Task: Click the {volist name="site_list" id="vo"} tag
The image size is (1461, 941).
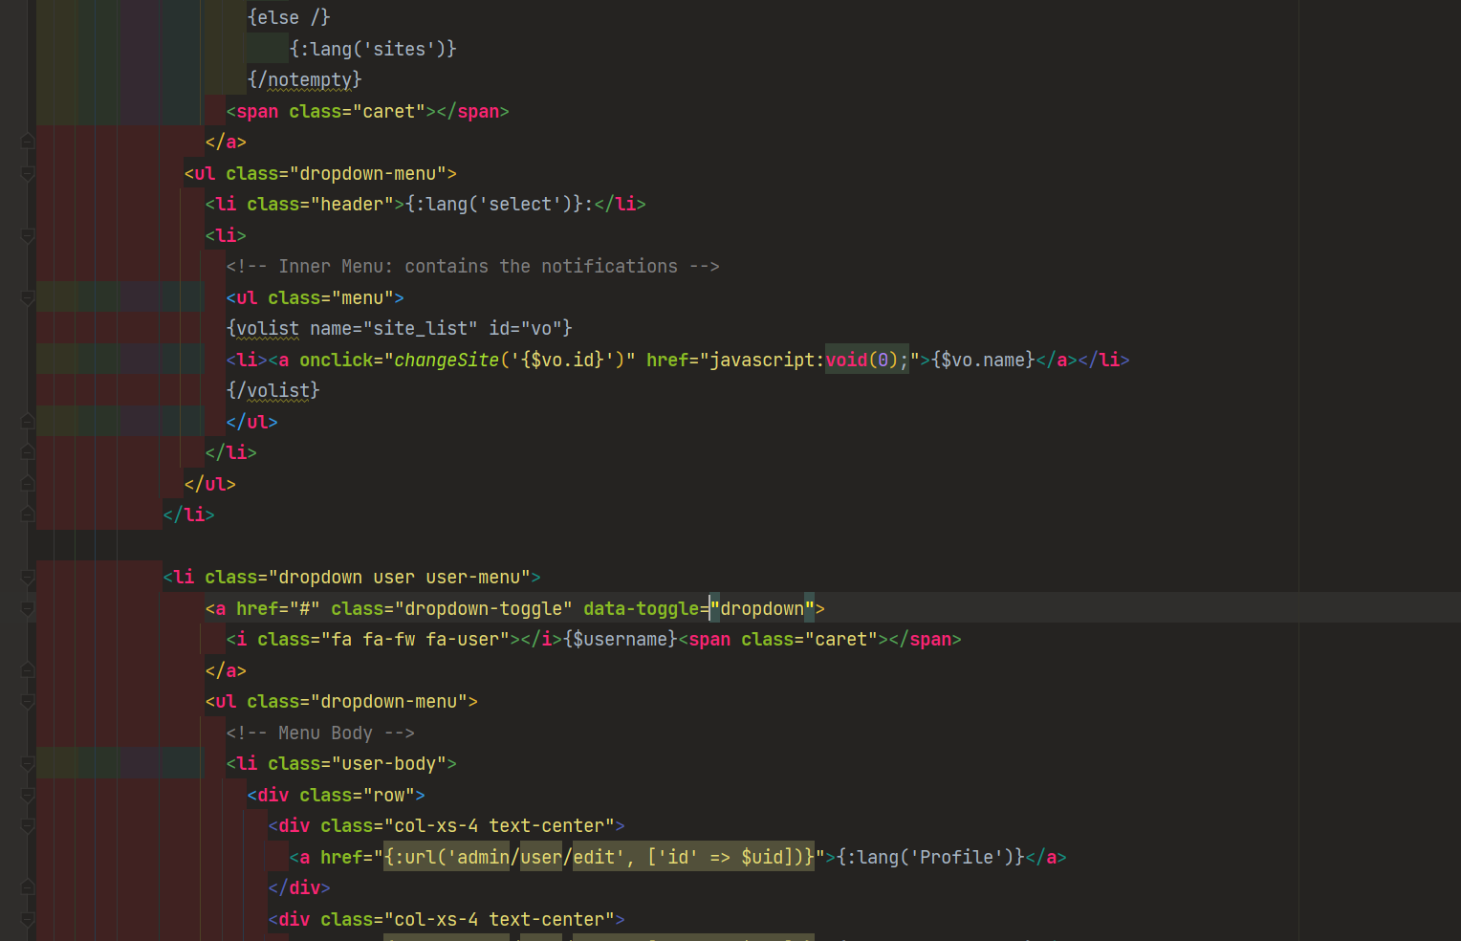Action: tap(399, 328)
